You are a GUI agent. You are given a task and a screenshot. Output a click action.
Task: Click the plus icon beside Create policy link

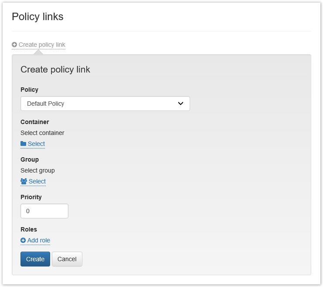pyautogui.click(x=14, y=45)
